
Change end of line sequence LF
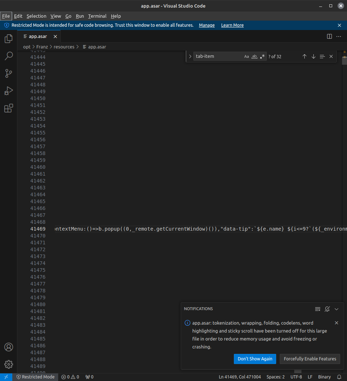click(x=310, y=377)
